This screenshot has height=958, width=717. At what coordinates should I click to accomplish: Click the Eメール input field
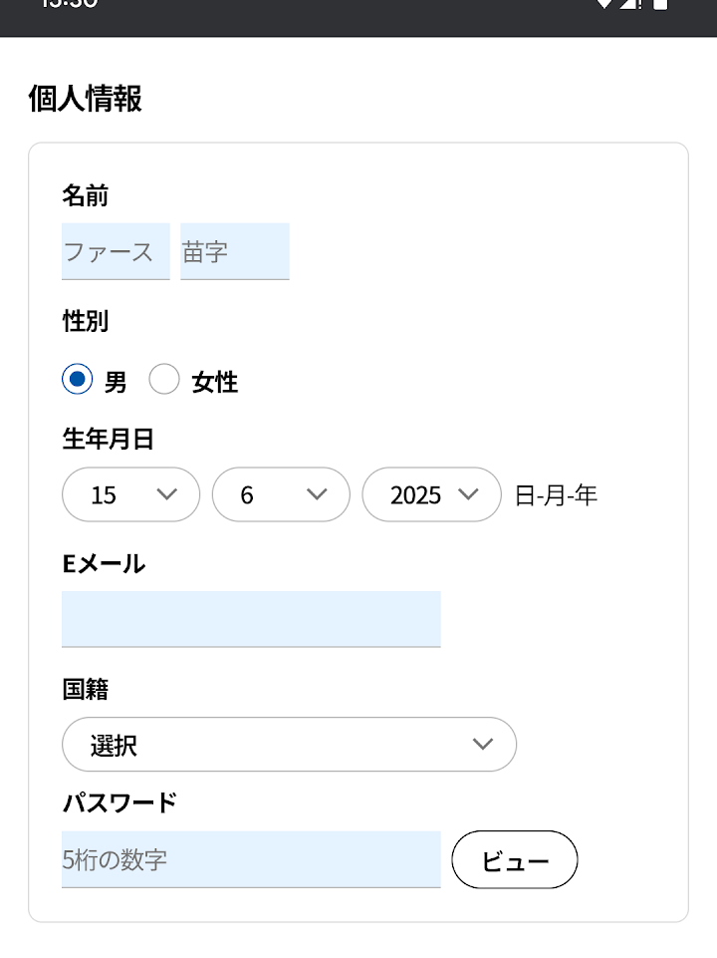tap(251, 619)
